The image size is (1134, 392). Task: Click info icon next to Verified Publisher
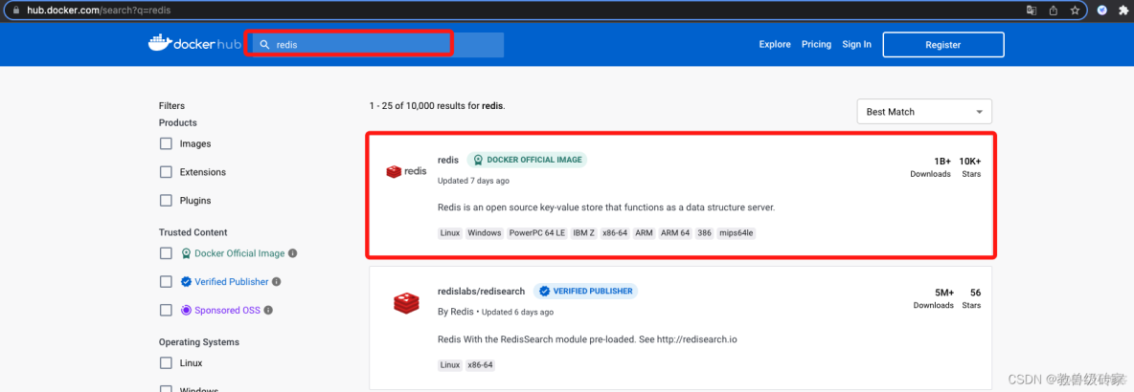(x=276, y=281)
